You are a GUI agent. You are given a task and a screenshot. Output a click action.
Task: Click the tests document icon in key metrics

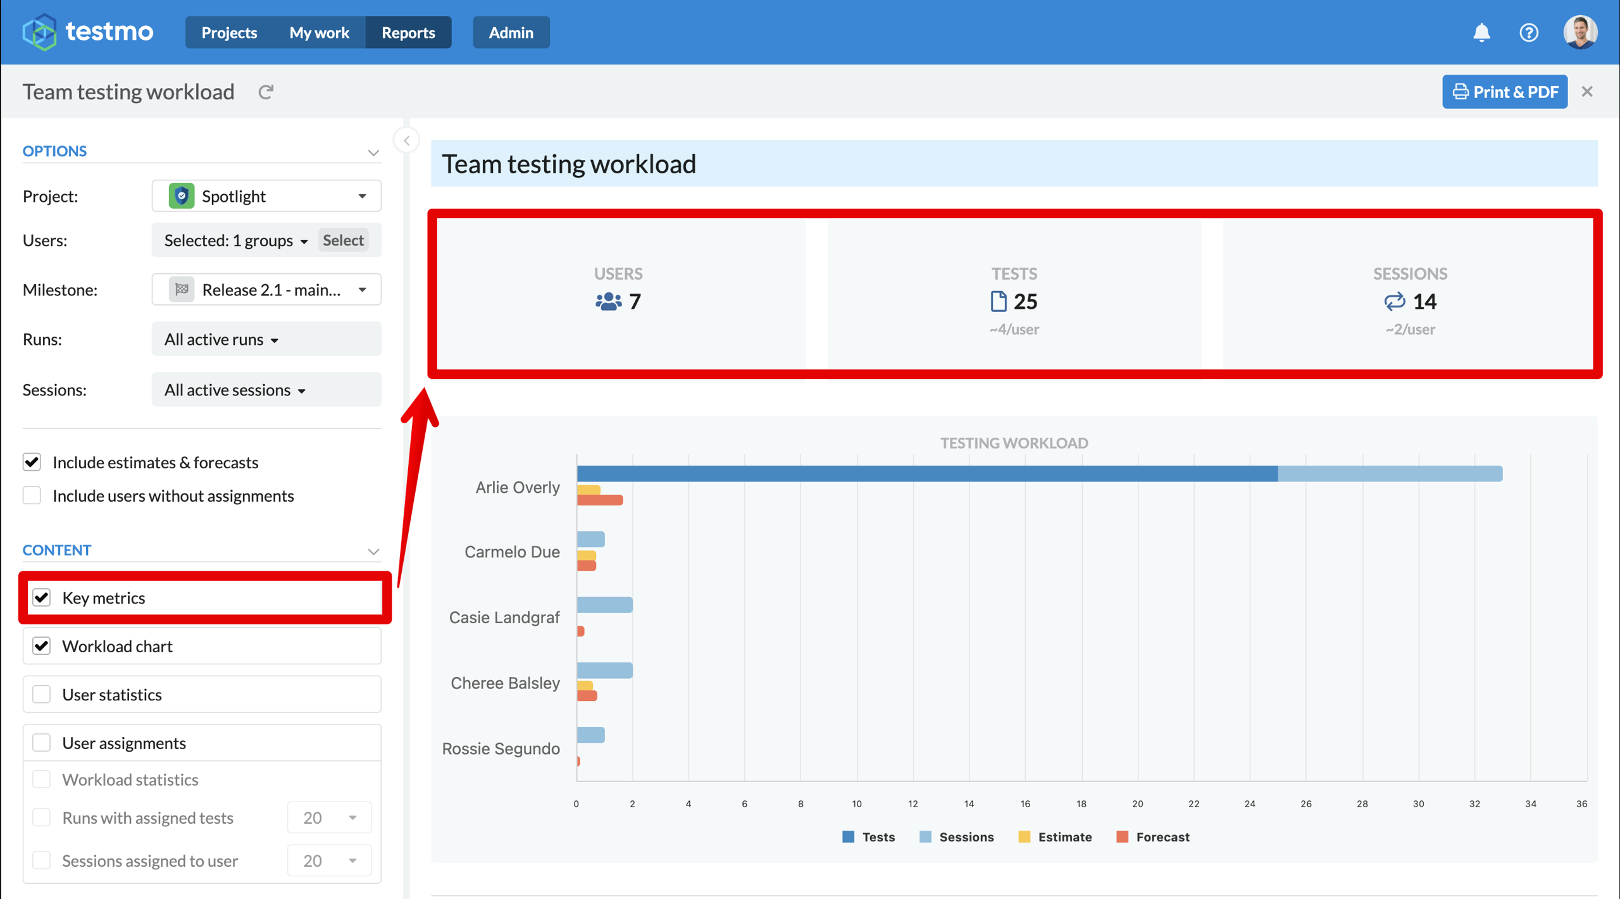999,302
